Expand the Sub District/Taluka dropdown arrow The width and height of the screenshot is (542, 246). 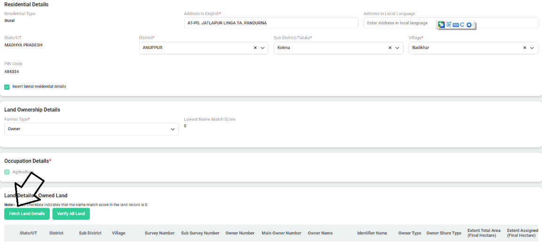point(397,48)
